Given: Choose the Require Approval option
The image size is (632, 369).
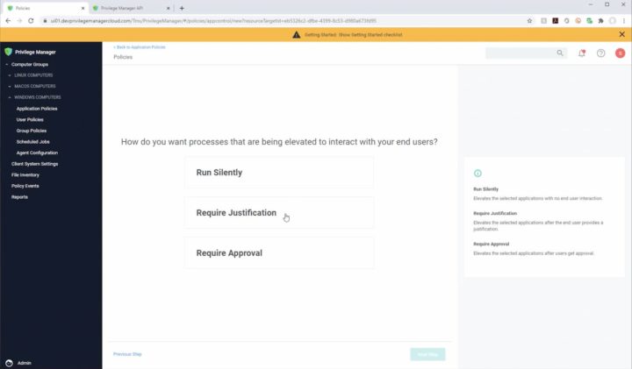Looking at the screenshot, I should [279, 253].
